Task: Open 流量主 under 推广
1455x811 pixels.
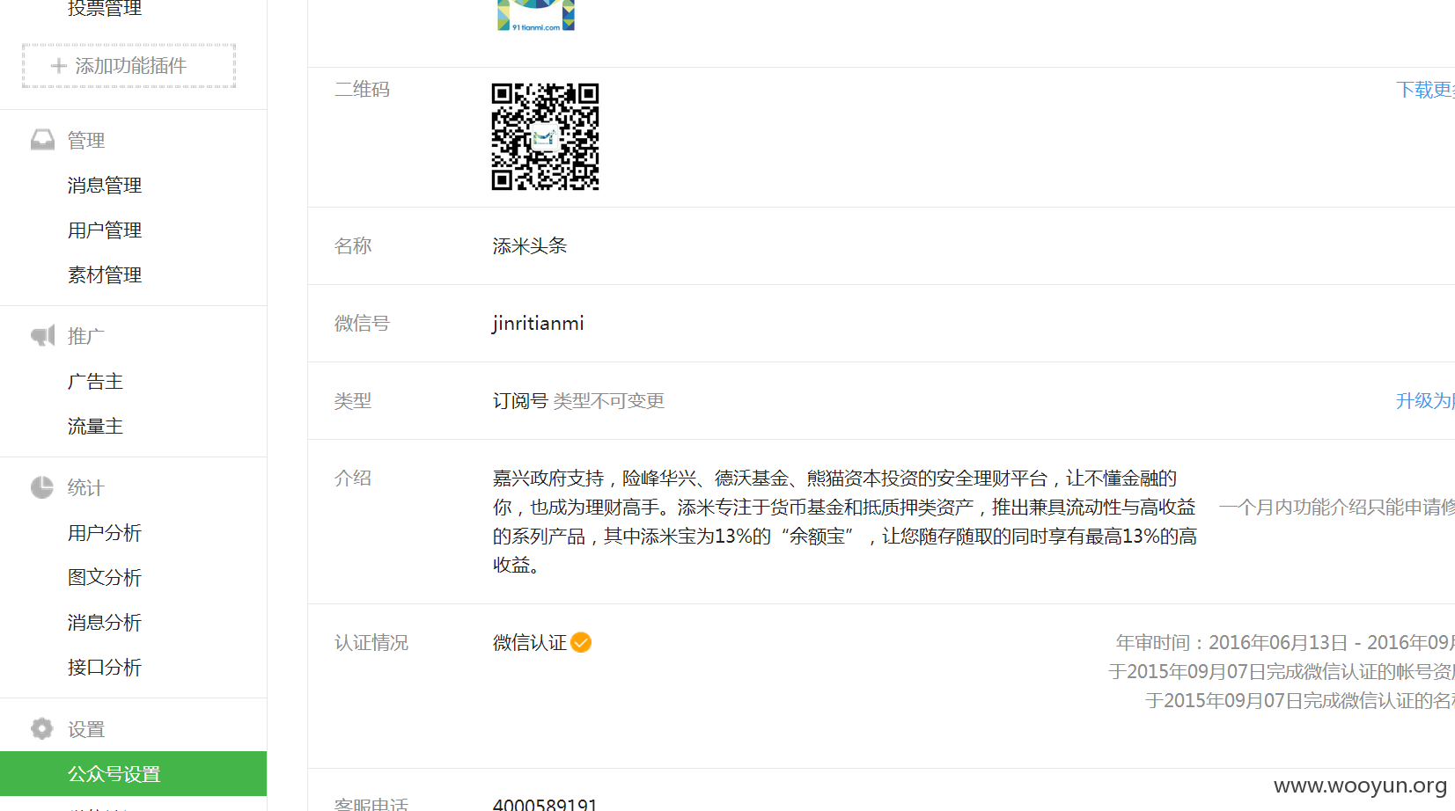Action: [x=95, y=427]
